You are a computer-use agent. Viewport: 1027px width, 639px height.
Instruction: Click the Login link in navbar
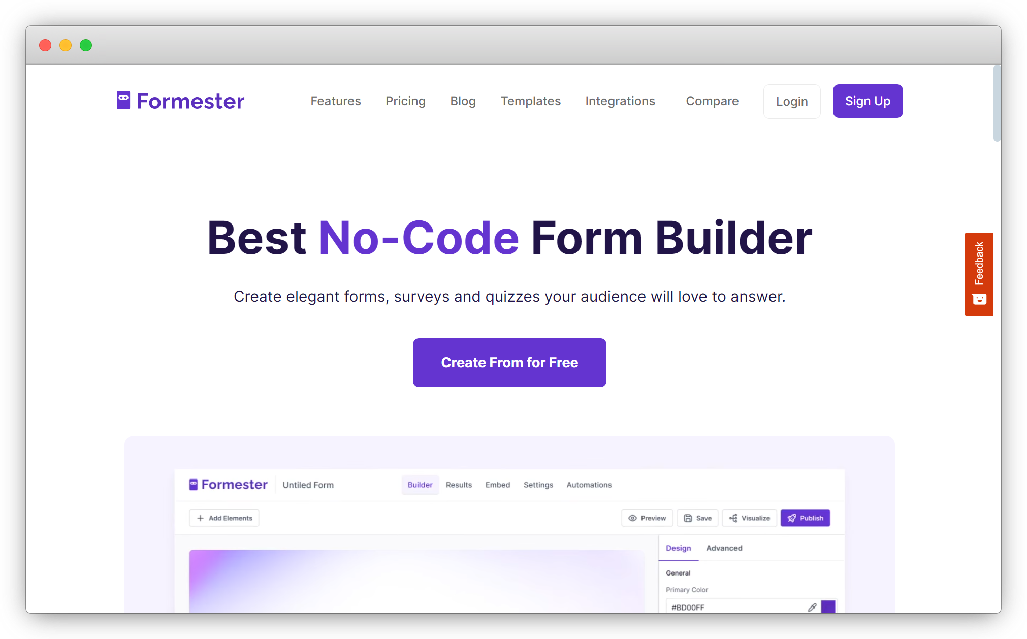(792, 101)
